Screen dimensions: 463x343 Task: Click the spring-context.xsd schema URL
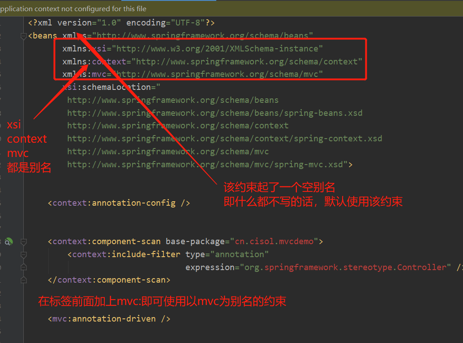pos(225,139)
